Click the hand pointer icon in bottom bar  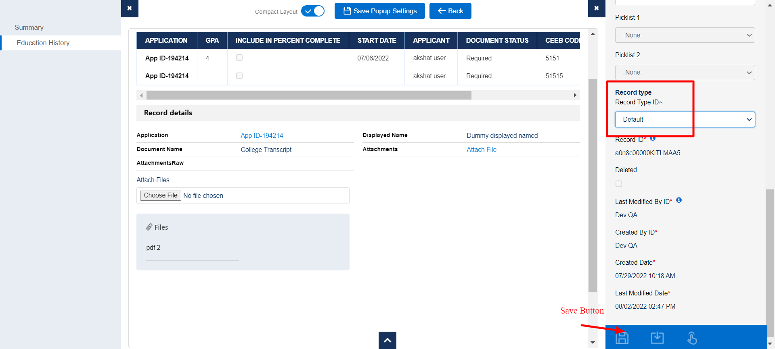(x=692, y=338)
